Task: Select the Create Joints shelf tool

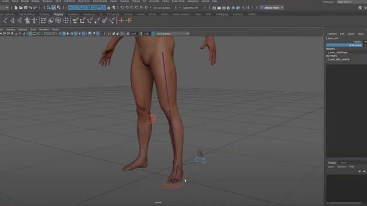Action: pos(5,21)
